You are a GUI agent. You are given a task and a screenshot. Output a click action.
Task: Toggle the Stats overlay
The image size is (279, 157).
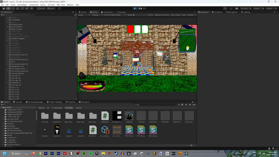point(184,15)
